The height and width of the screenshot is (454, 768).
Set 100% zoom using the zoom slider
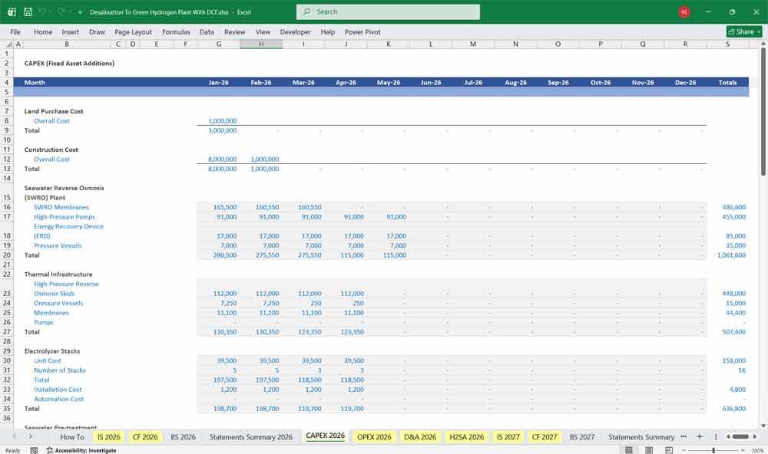coord(713,449)
